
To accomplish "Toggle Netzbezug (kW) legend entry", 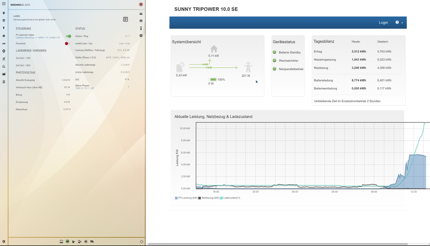I will click(x=209, y=198).
